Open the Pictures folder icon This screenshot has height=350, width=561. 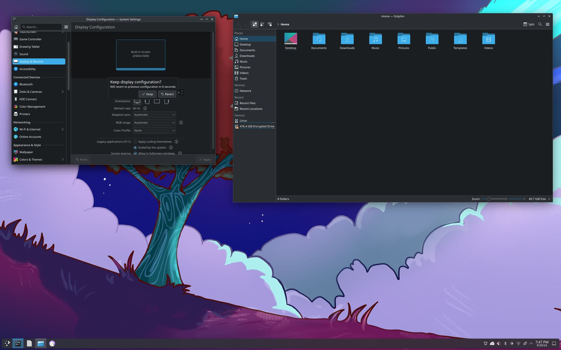pyautogui.click(x=404, y=38)
